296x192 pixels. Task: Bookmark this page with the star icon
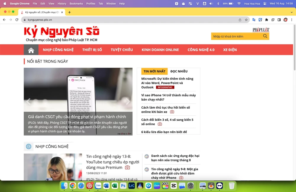point(246,20)
